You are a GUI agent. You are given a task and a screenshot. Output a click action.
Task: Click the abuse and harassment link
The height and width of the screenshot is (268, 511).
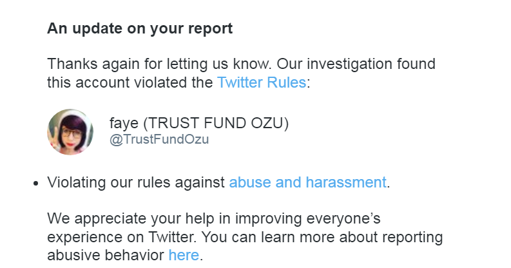[x=307, y=182]
